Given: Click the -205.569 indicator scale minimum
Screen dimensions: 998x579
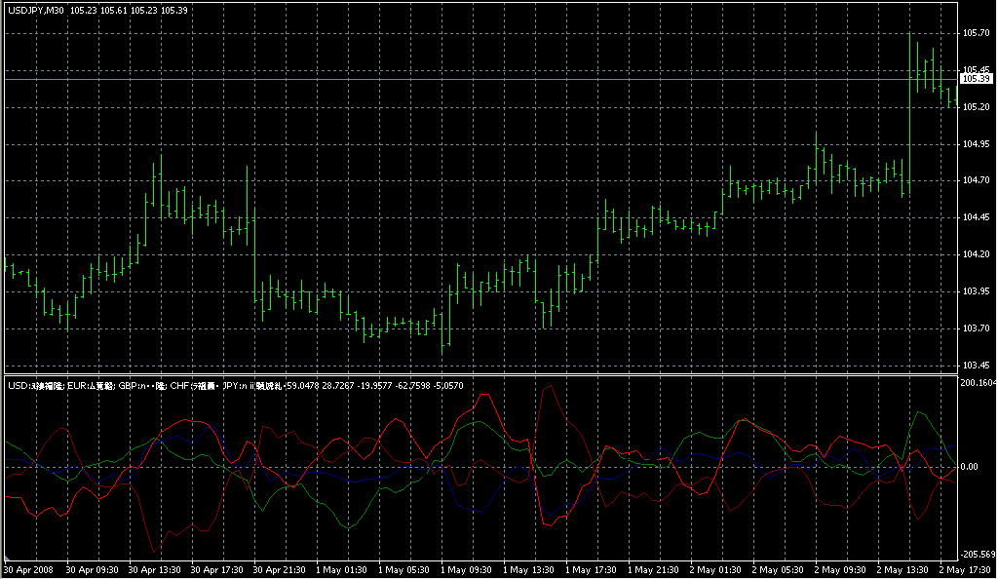Looking at the screenshot, I should pyautogui.click(x=978, y=554).
